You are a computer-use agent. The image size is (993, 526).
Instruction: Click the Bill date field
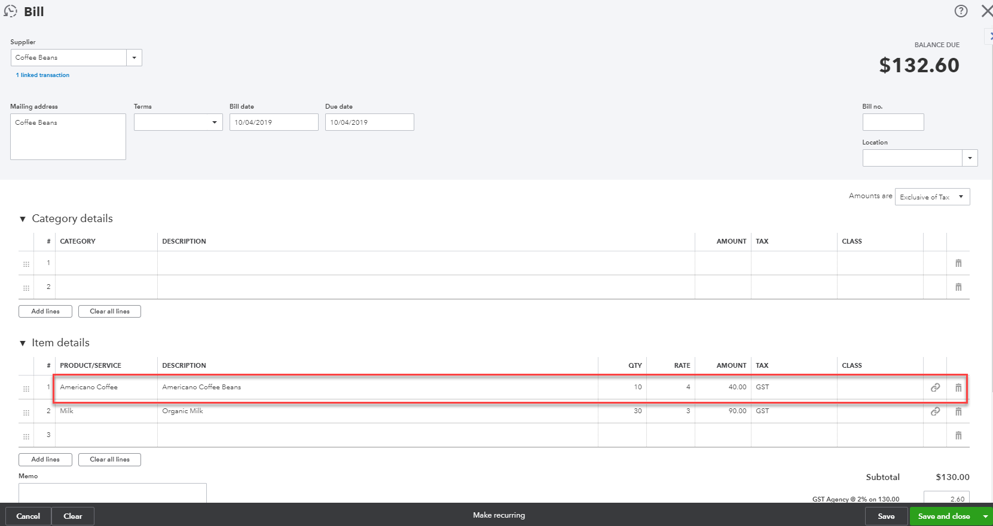coord(274,122)
